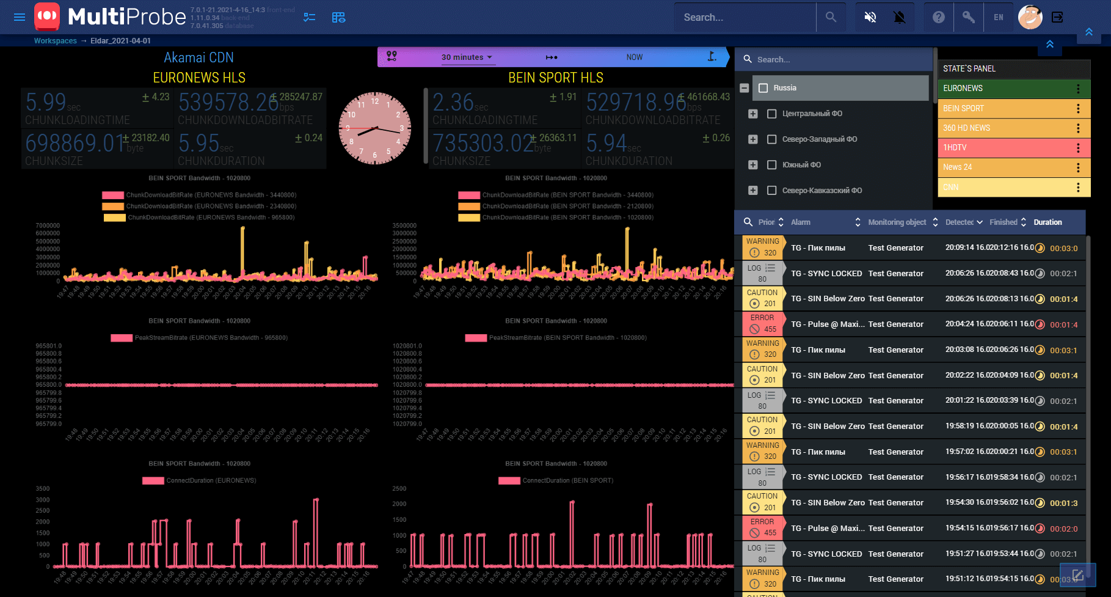Click the analog clock widget
The image size is (1111, 597).
pyautogui.click(x=374, y=128)
